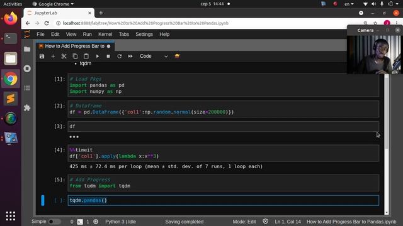Click the 425 ms timeit output text
The width and height of the screenshot is (403, 226).
166,166
